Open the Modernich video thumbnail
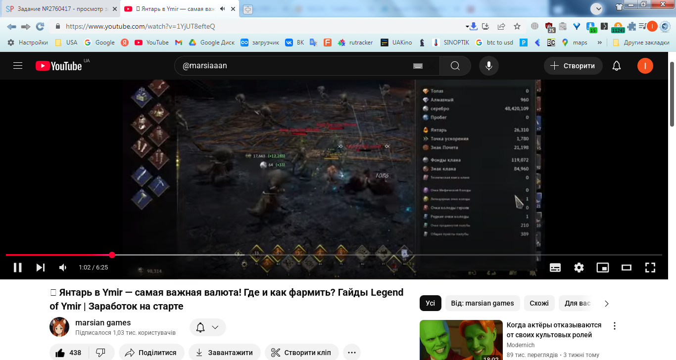The height and width of the screenshot is (360, 676). [x=460, y=340]
